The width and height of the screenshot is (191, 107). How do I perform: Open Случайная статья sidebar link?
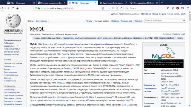[x=11, y=52]
